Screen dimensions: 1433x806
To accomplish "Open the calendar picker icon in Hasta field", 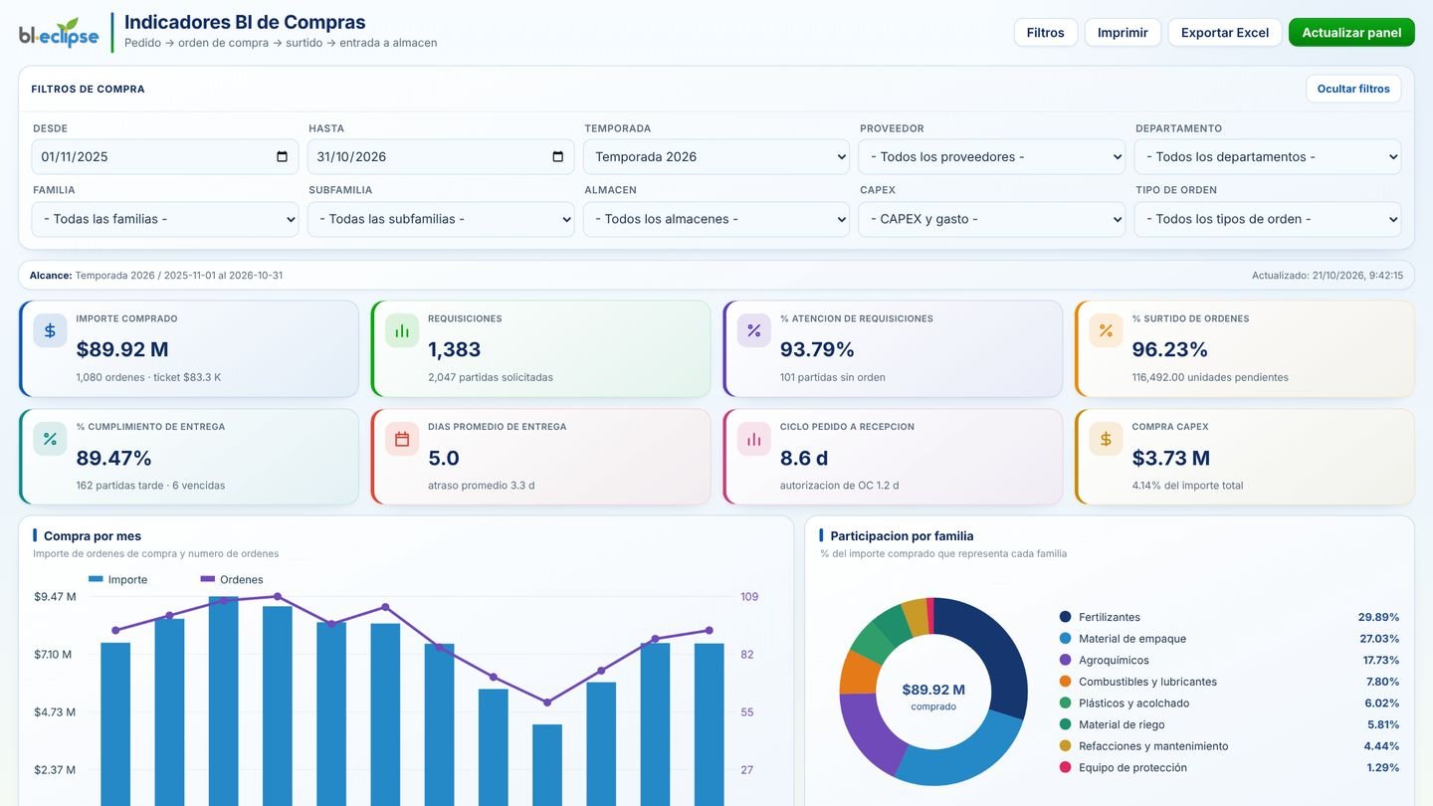I will 557,156.
